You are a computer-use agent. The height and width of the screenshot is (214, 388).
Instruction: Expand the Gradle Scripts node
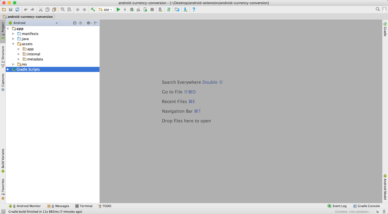(8, 70)
